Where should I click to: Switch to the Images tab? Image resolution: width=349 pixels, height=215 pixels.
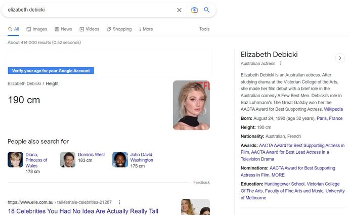pyautogui.click(x=36, y=29)
